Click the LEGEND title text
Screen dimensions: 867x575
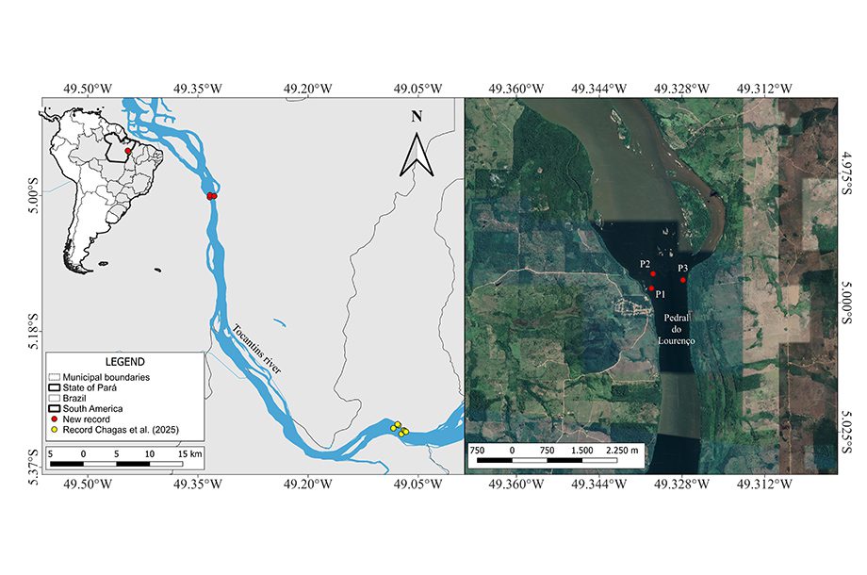124,362
